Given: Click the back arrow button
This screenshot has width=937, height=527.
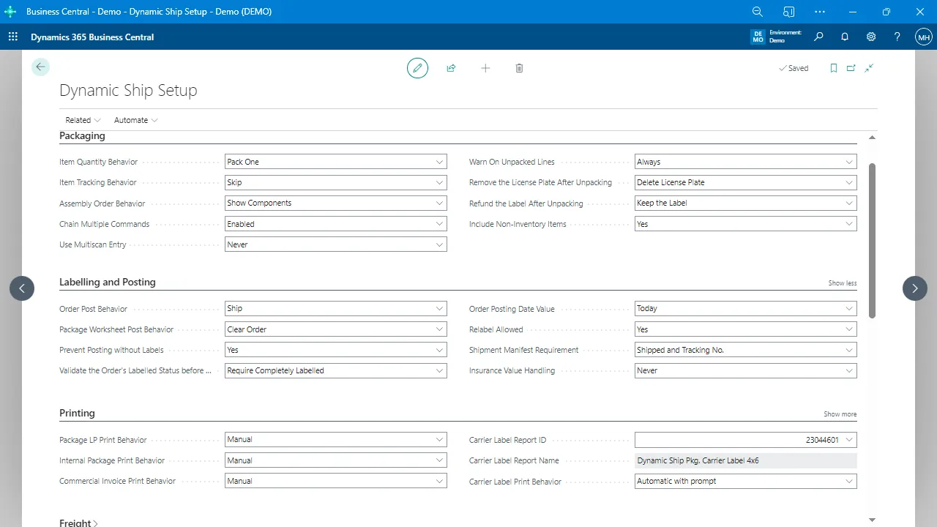Looking at the screenshot, I should 40,67.
